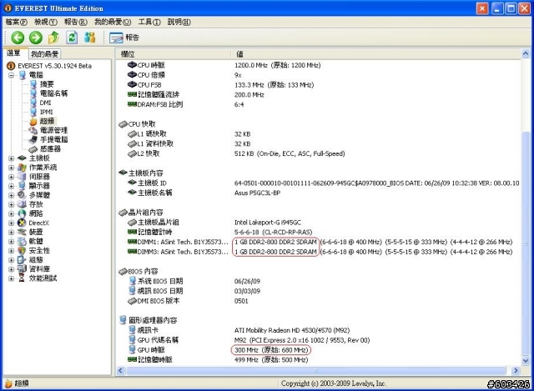
Task: Click the 伺服器 server icon in tree
Action: pyautogui.click(x=22, y=176)
